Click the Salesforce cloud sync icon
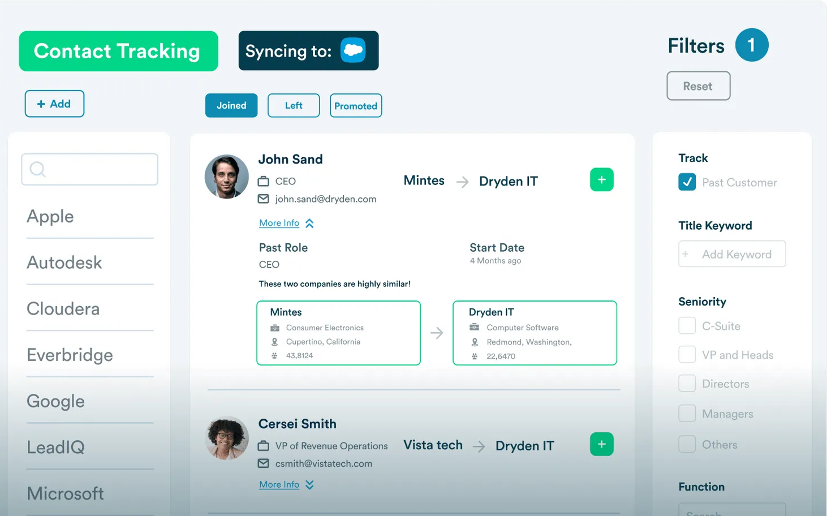This screenshot has height=516, width=827. 353,50
